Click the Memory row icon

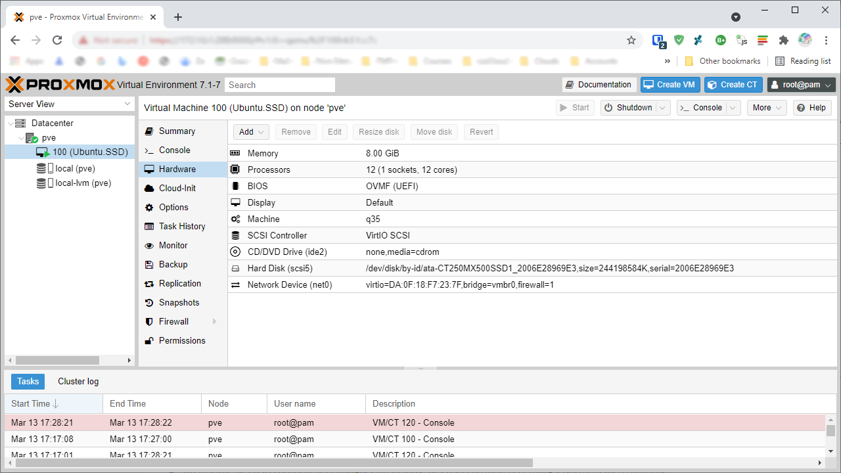pyautogui.click(x=235, y=153)
